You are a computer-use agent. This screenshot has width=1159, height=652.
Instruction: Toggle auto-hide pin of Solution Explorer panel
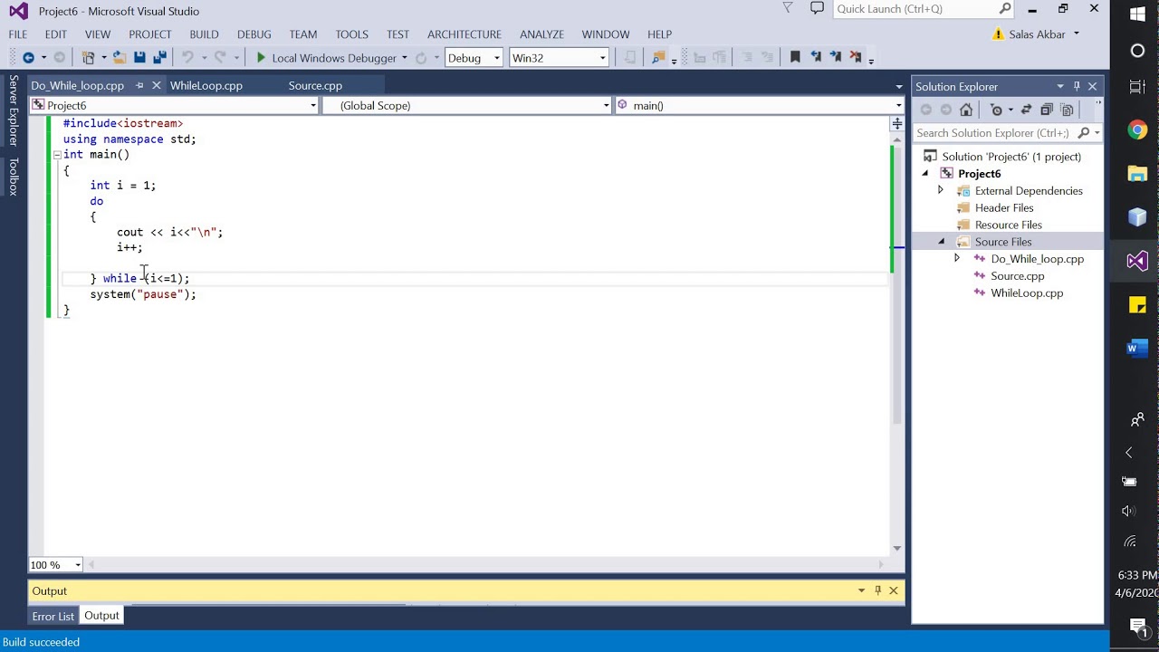[1077, 86]
